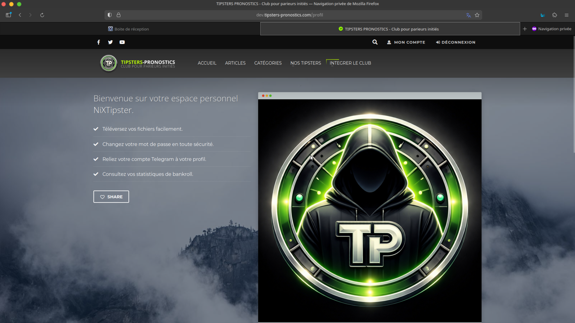Click inside the address bar
This screenshot has width=575, height=323.
(x=289, y=15)
